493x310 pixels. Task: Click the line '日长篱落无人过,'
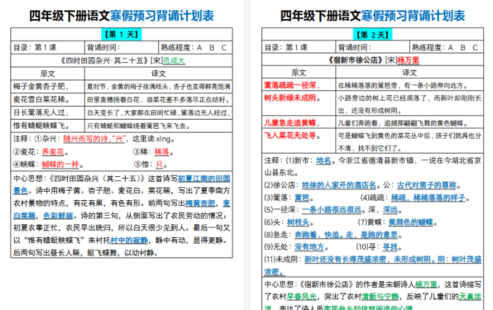(41, 113)
